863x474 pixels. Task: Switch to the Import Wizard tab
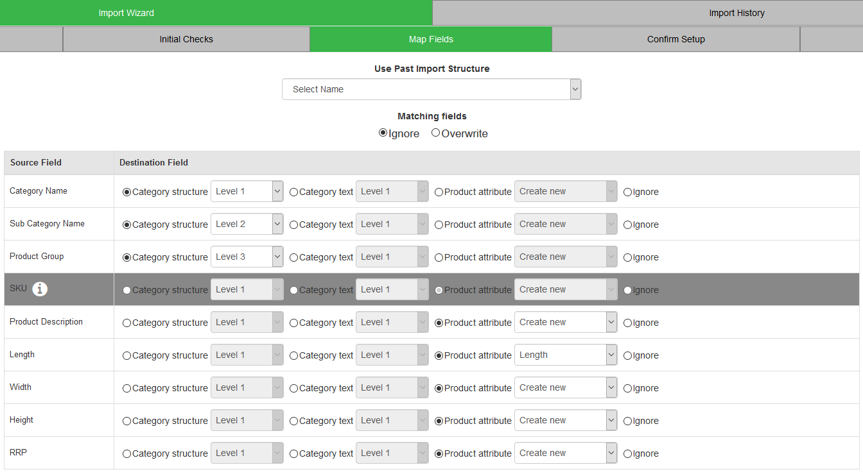216,13
